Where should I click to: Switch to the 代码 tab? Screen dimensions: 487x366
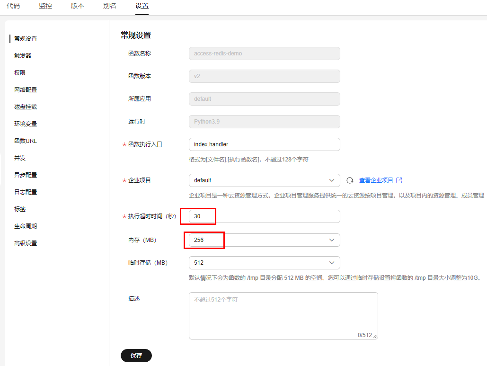pyautogui.click(x=13, y=6)
